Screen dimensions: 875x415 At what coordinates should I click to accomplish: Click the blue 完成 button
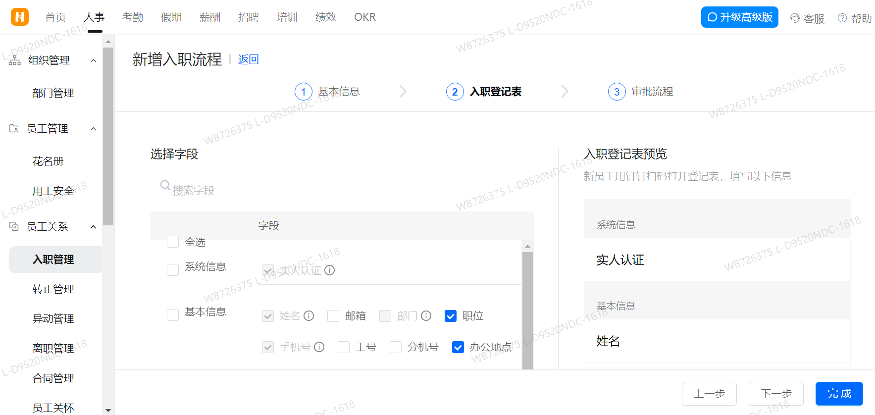click(x=839, y=394)
